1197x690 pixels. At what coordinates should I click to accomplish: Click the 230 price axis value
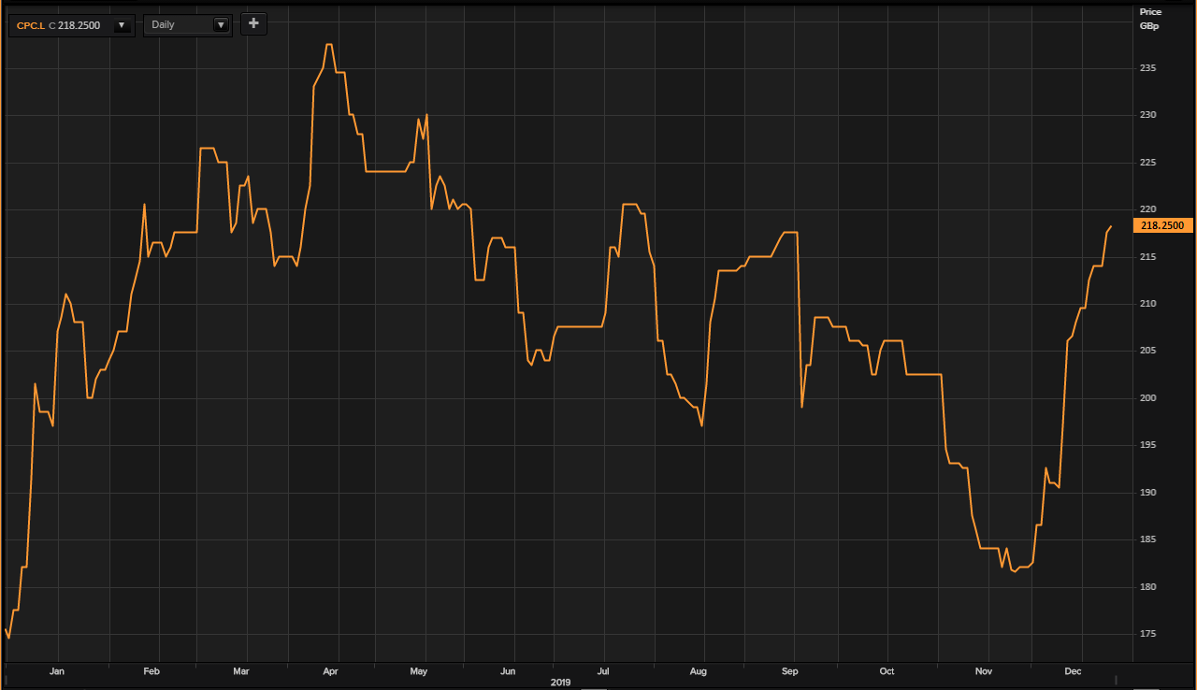pos(1148,115)
